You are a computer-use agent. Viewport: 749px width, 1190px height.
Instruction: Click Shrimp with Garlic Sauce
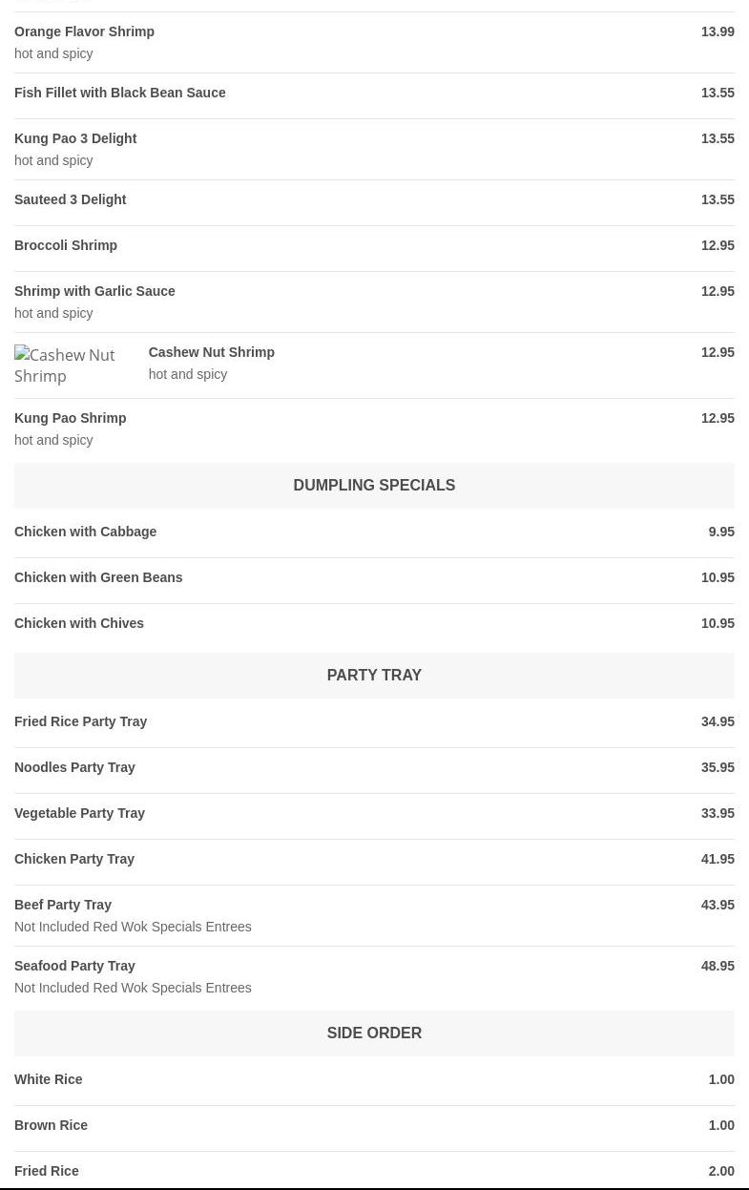(94, 291)
